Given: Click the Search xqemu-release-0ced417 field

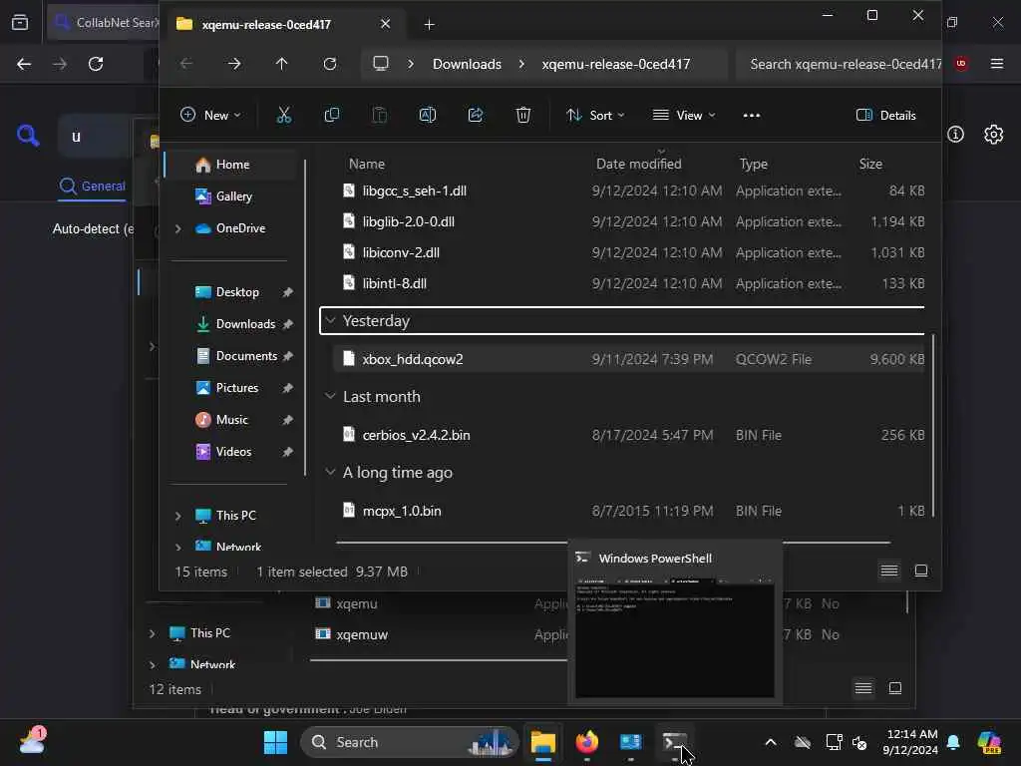Looking at the screenshot, I should pos(839,64).
